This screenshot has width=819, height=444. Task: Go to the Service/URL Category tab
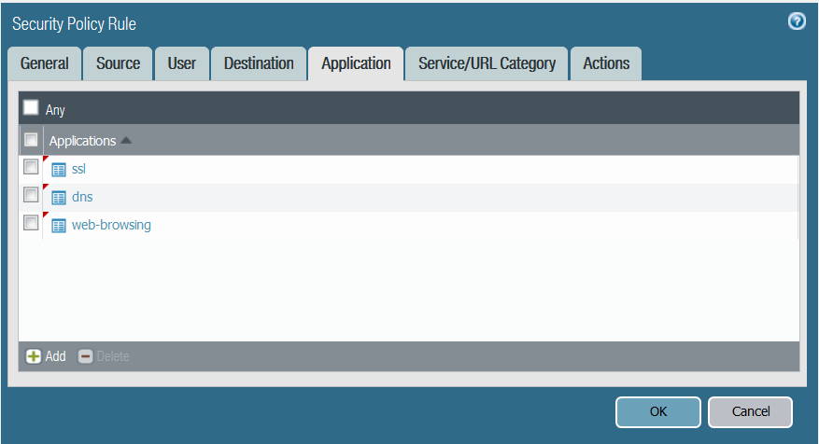click(487, 63)
